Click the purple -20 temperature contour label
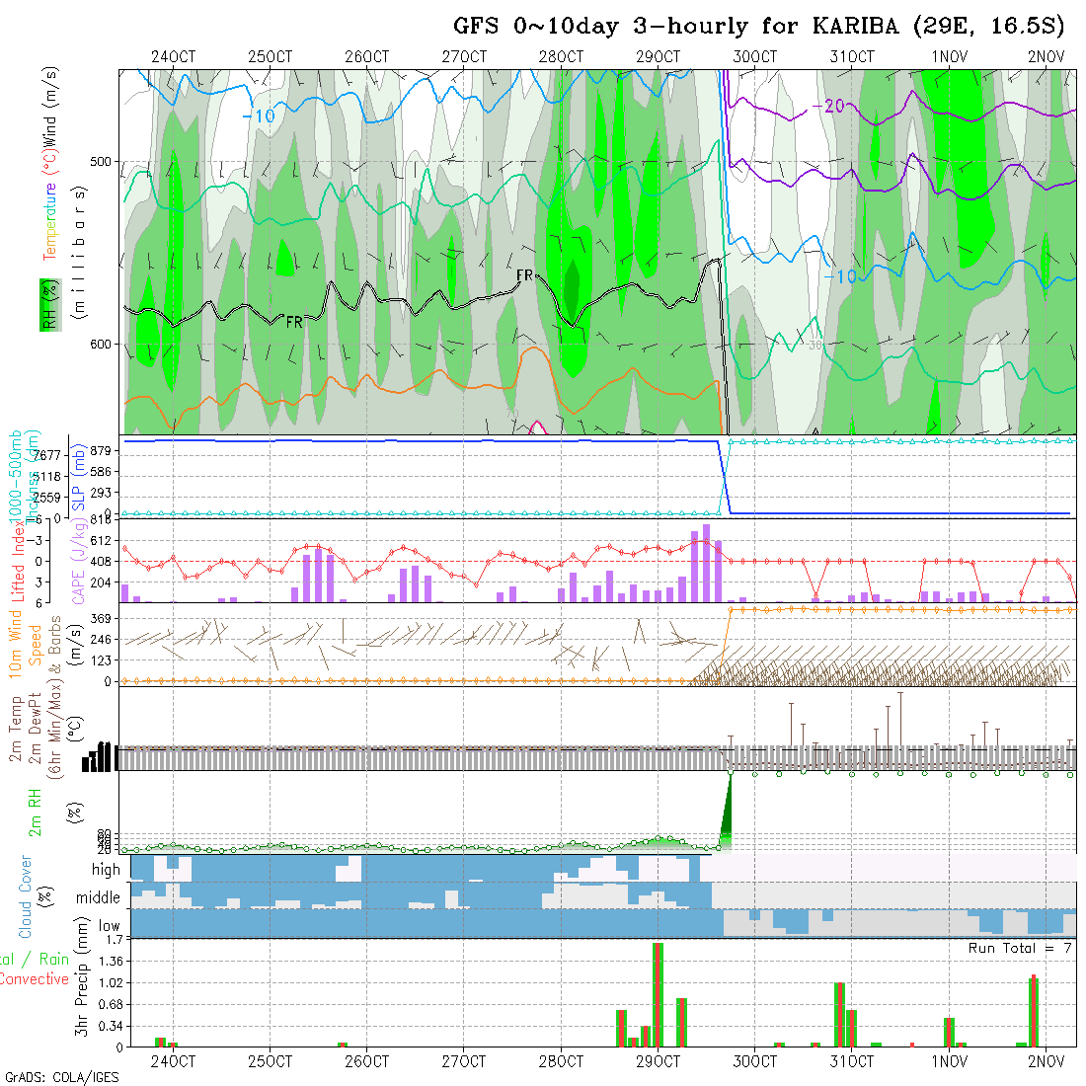 (x=827, y=107)
